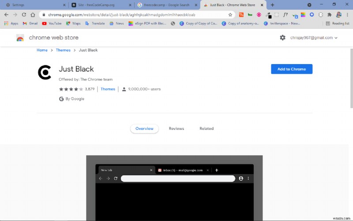Open the Translate bookmark
This screenshot has width=353, height=221.
95,23
